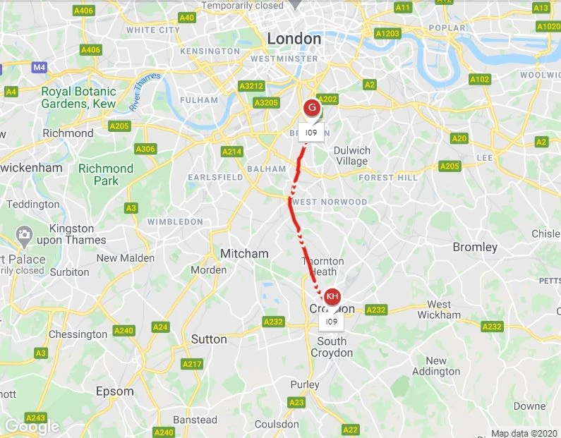This screenshot has width=561, height=438.
Task: Click the Google logo link
Action: click(32, 426)
